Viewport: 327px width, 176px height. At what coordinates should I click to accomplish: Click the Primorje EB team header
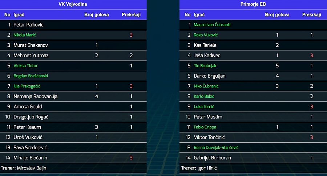pos(253,4)
